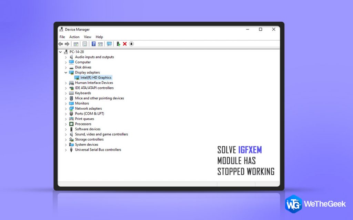Click the Universal Serial Bus controllers icon
Viewport: 353px width, 220px height.
[x=71, y=150]
